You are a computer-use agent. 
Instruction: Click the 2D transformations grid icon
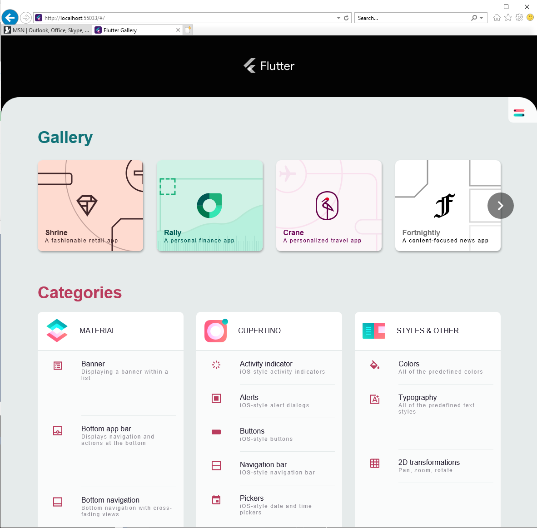click(x=375, y=464)
